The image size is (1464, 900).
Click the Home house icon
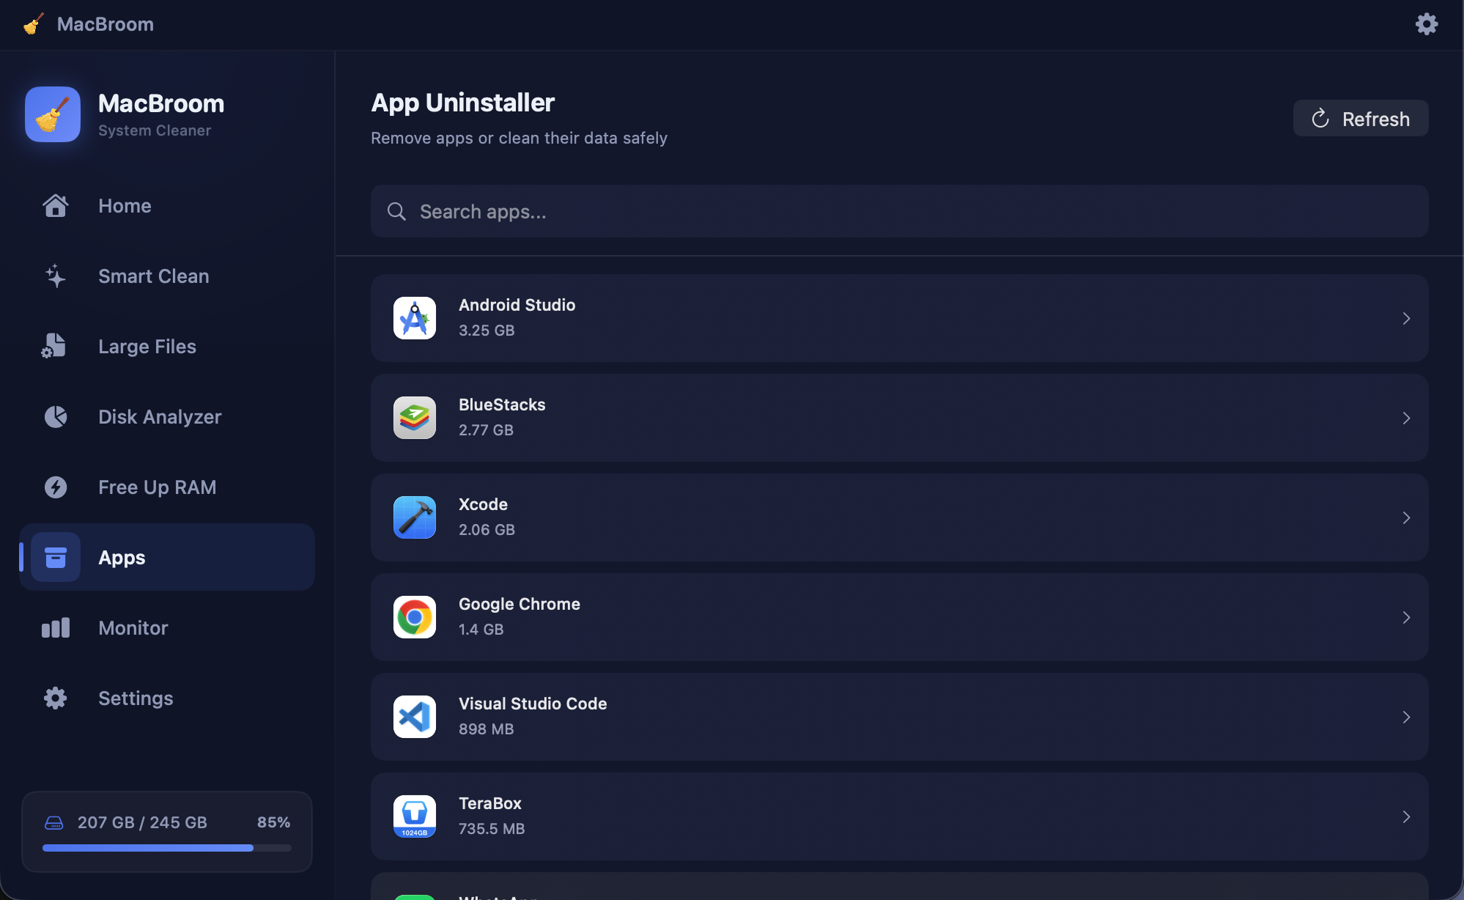(56, 206)
